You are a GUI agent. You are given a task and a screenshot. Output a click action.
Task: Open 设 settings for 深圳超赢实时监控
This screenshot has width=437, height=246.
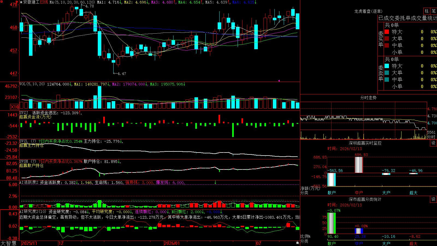pyautogui.click(x=433, y=143)
